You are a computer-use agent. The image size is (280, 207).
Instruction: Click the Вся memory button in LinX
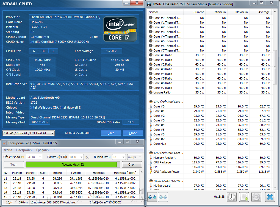(88, 157)
